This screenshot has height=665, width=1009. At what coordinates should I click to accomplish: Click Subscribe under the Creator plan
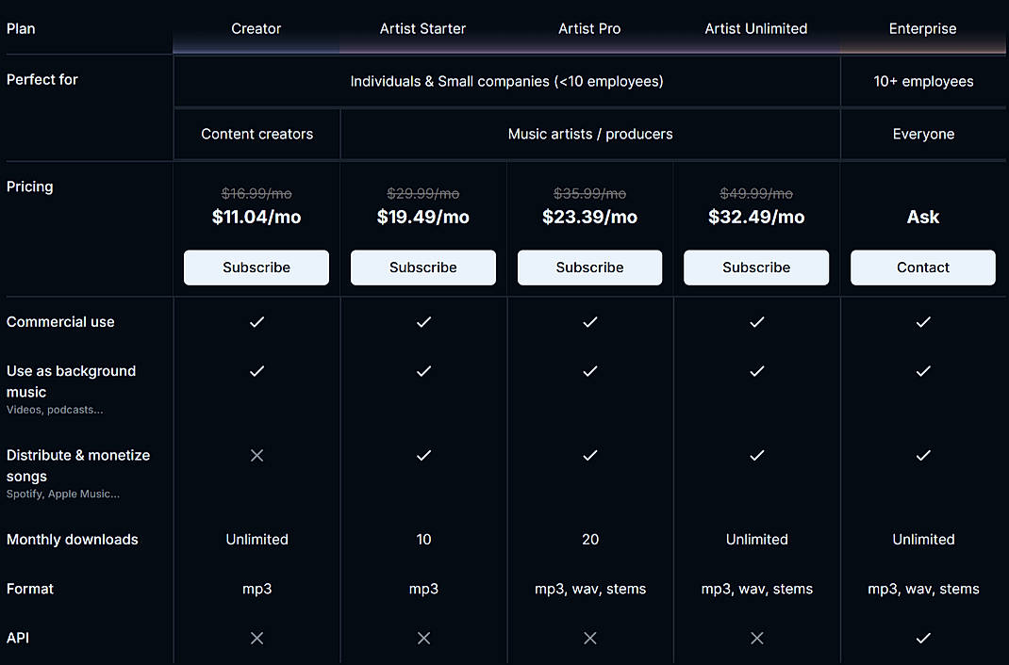point(256,268)
